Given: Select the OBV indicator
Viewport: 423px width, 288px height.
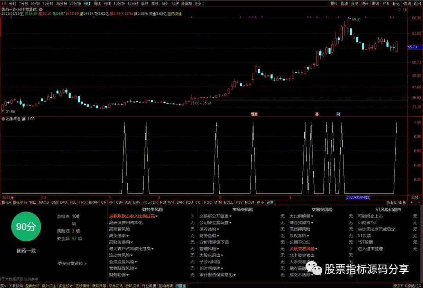Looking at the screenshot, I should [x=119, y=202].
